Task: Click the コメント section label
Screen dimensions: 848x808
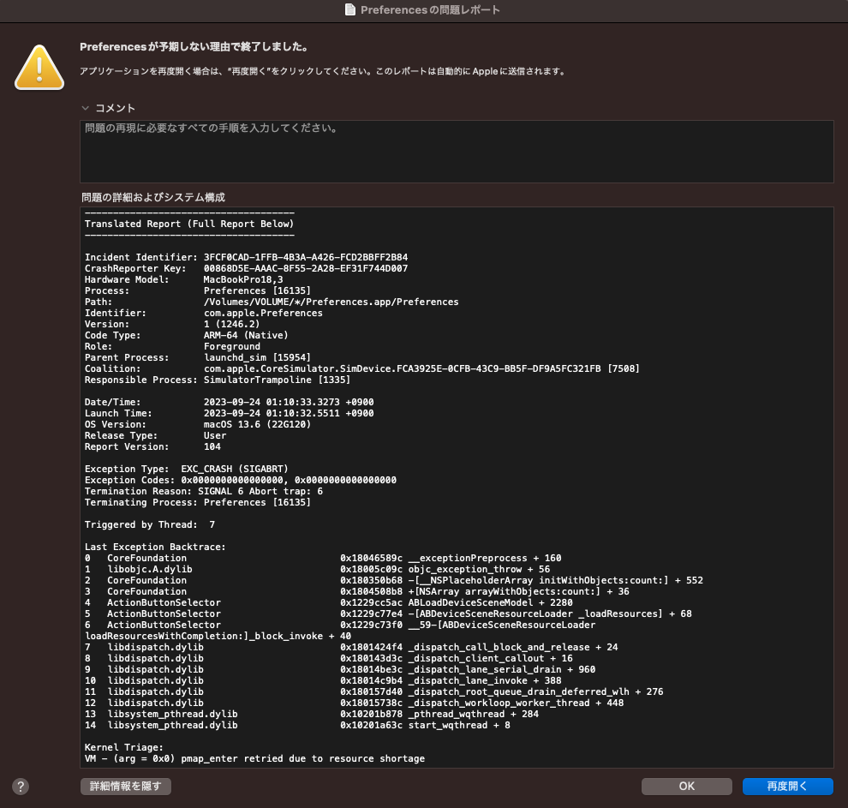Action: click(115, 108)
